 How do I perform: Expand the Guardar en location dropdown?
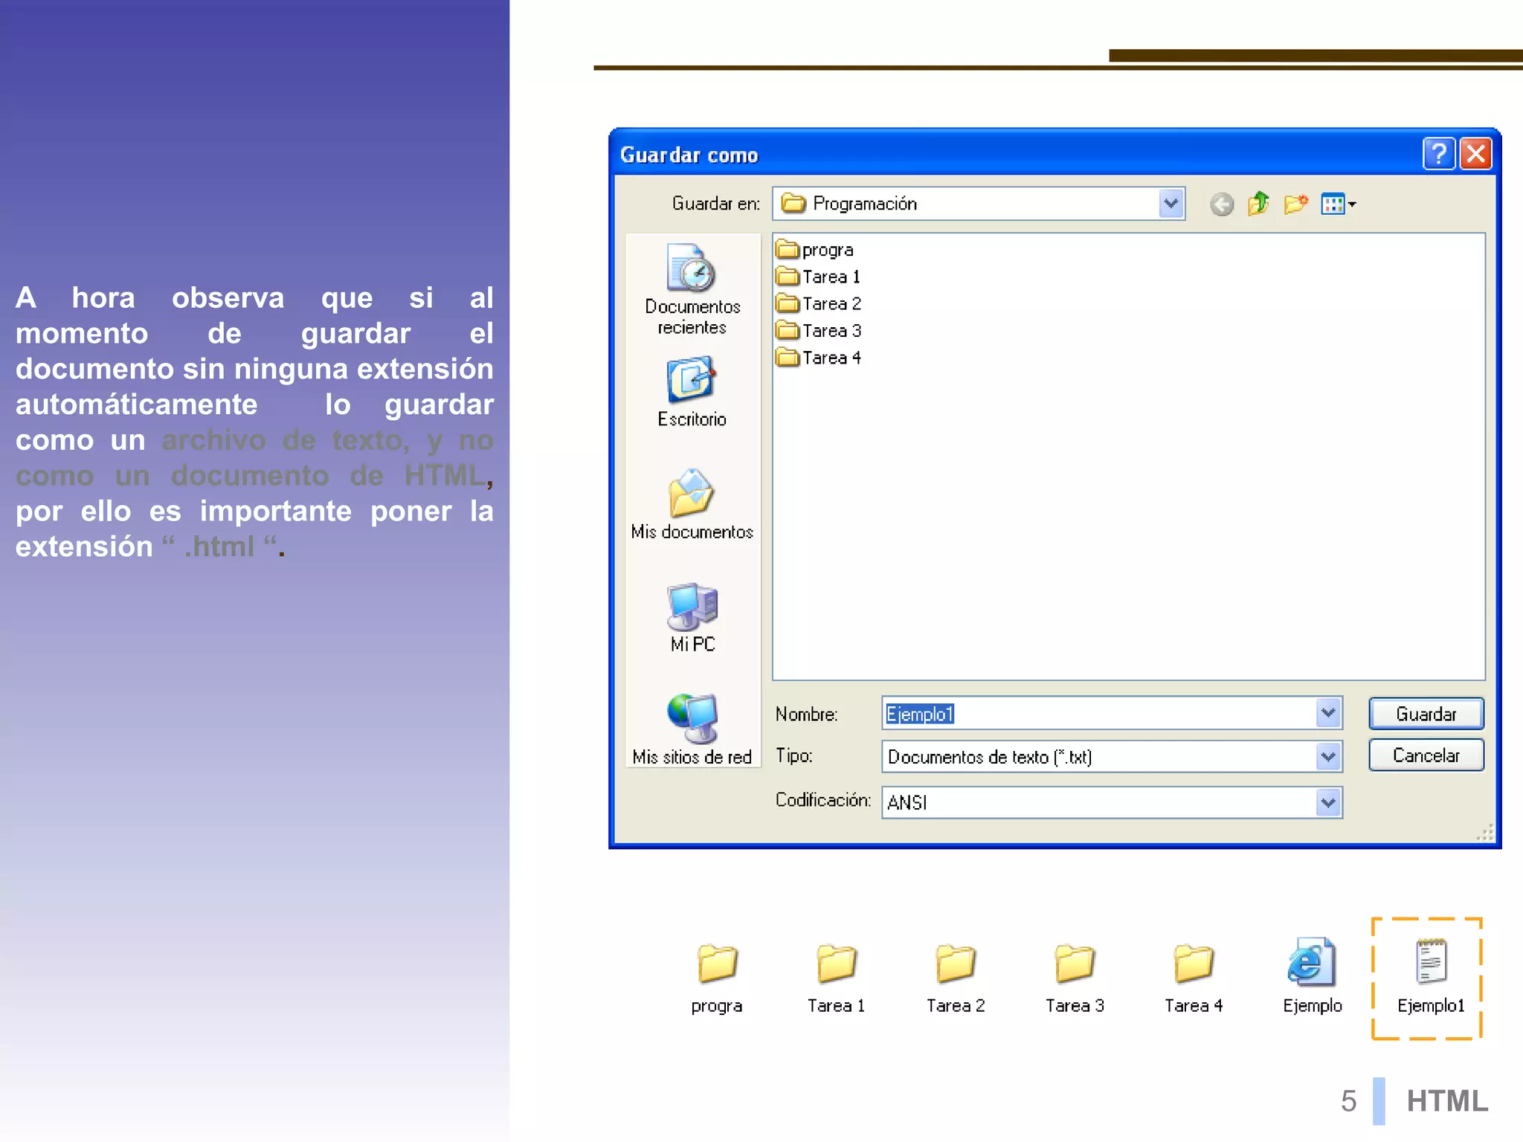coord(1171,204)
